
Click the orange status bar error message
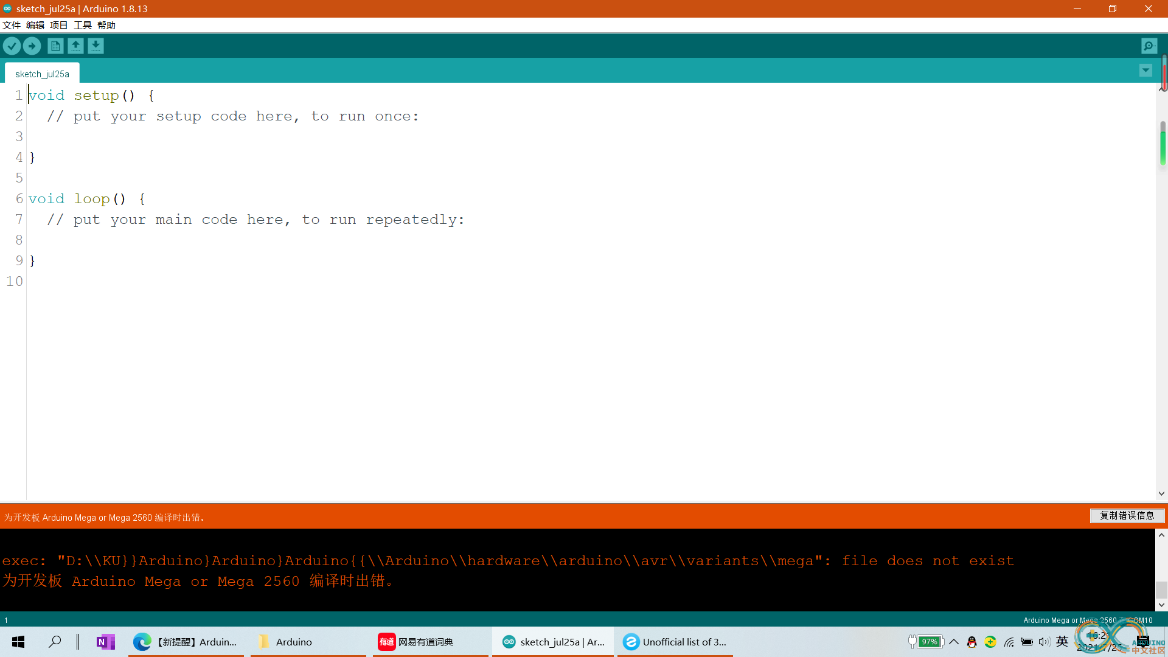point(105,517)
